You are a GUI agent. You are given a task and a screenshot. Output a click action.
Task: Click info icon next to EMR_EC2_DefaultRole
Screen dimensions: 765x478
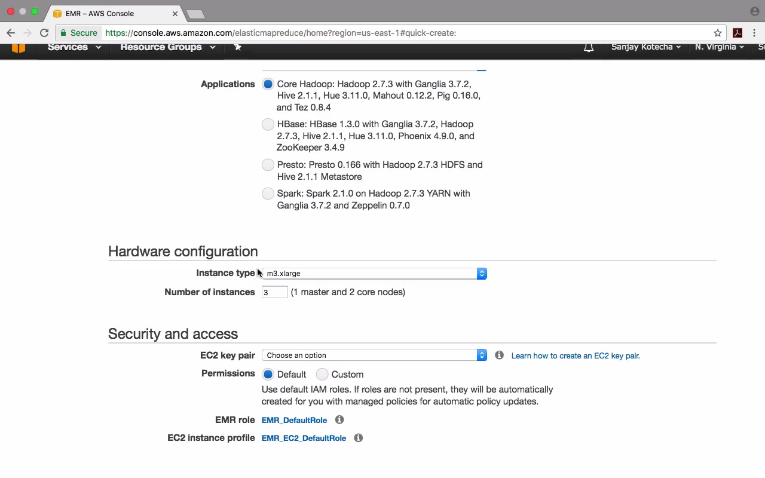(359, 438)
